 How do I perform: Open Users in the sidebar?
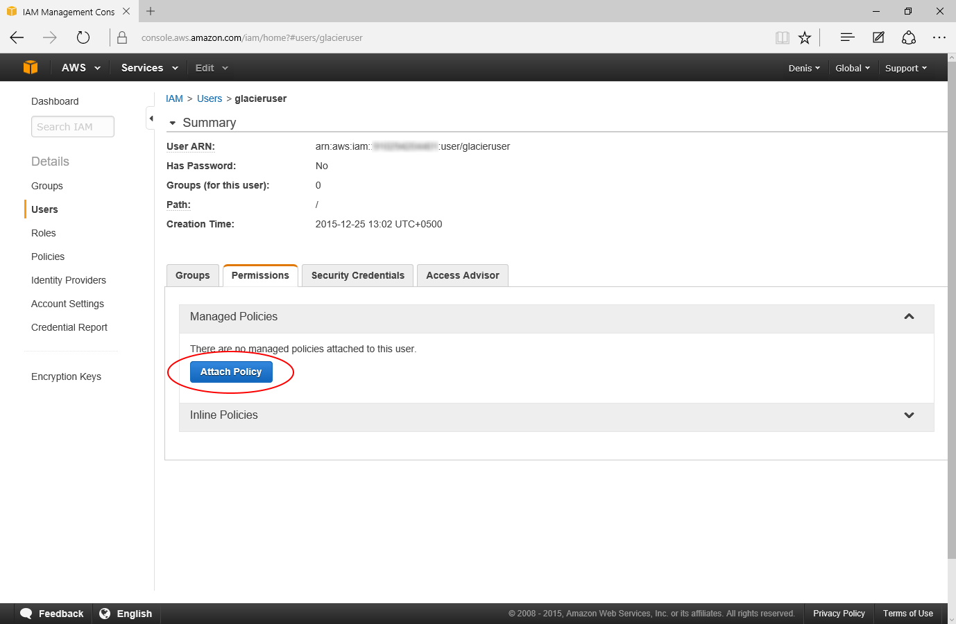tap(44, 209)
